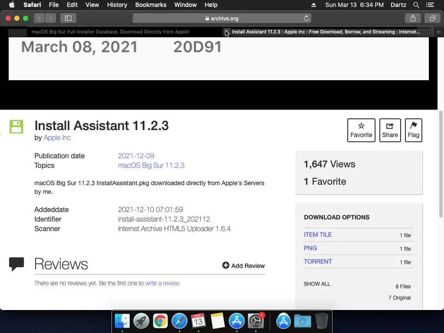Open a new tab with plus button
Image resolution: width=444 pixels, height=333 pixels.
[438, 32]
